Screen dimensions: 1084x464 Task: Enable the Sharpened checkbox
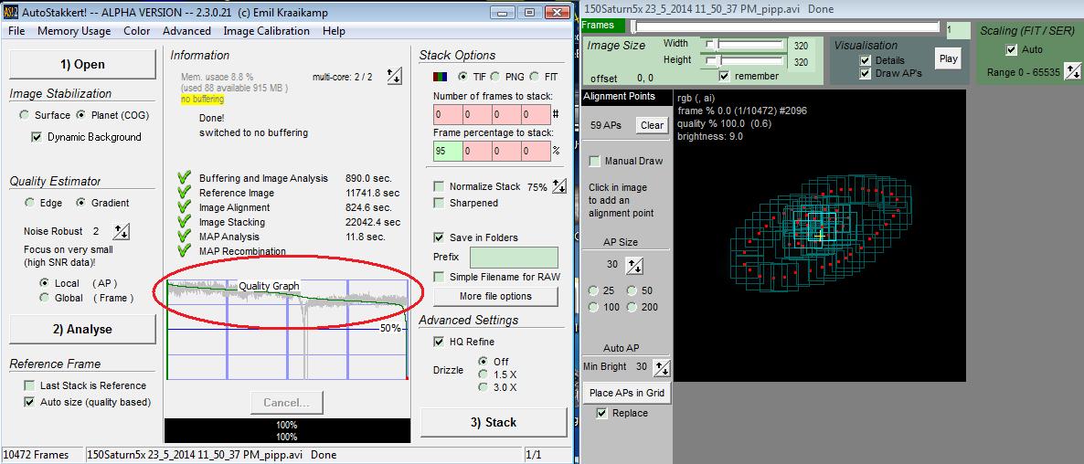(x=439, y=203)
